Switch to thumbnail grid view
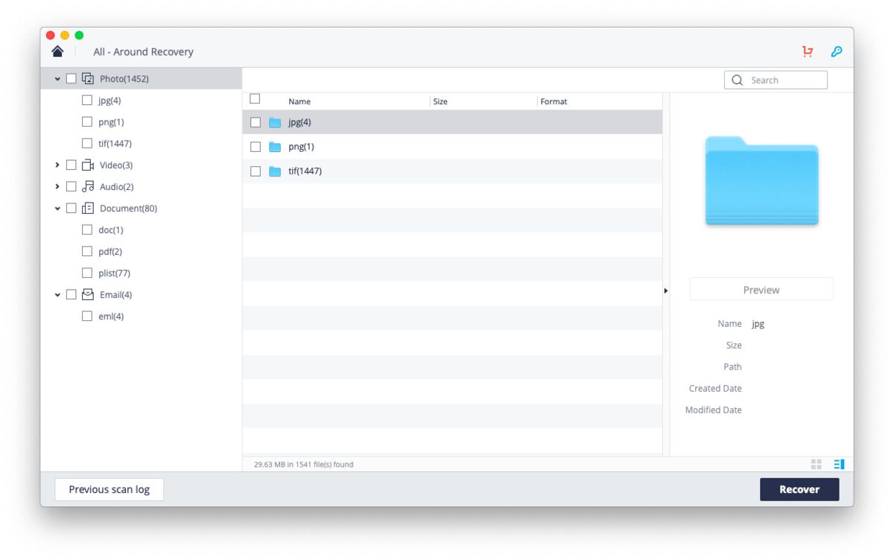 [x=817, y=464]
